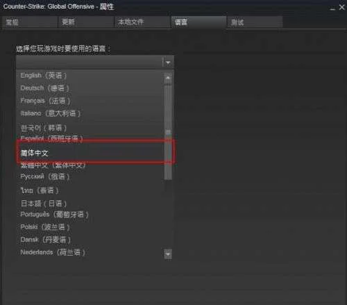Switch to the 本地文件 tab
Viewport: 347px width, 305px height.
click(x=142, y=22)
